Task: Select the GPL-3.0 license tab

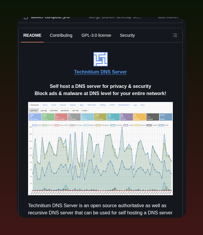Action: [x=96, y=35]
